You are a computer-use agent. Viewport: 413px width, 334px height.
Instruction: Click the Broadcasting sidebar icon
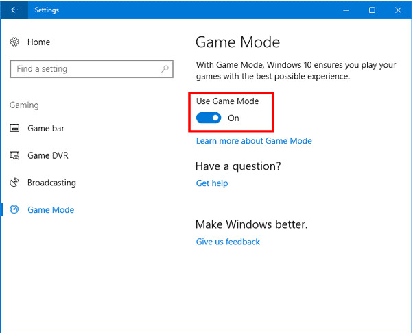click(x=14, y=183)
